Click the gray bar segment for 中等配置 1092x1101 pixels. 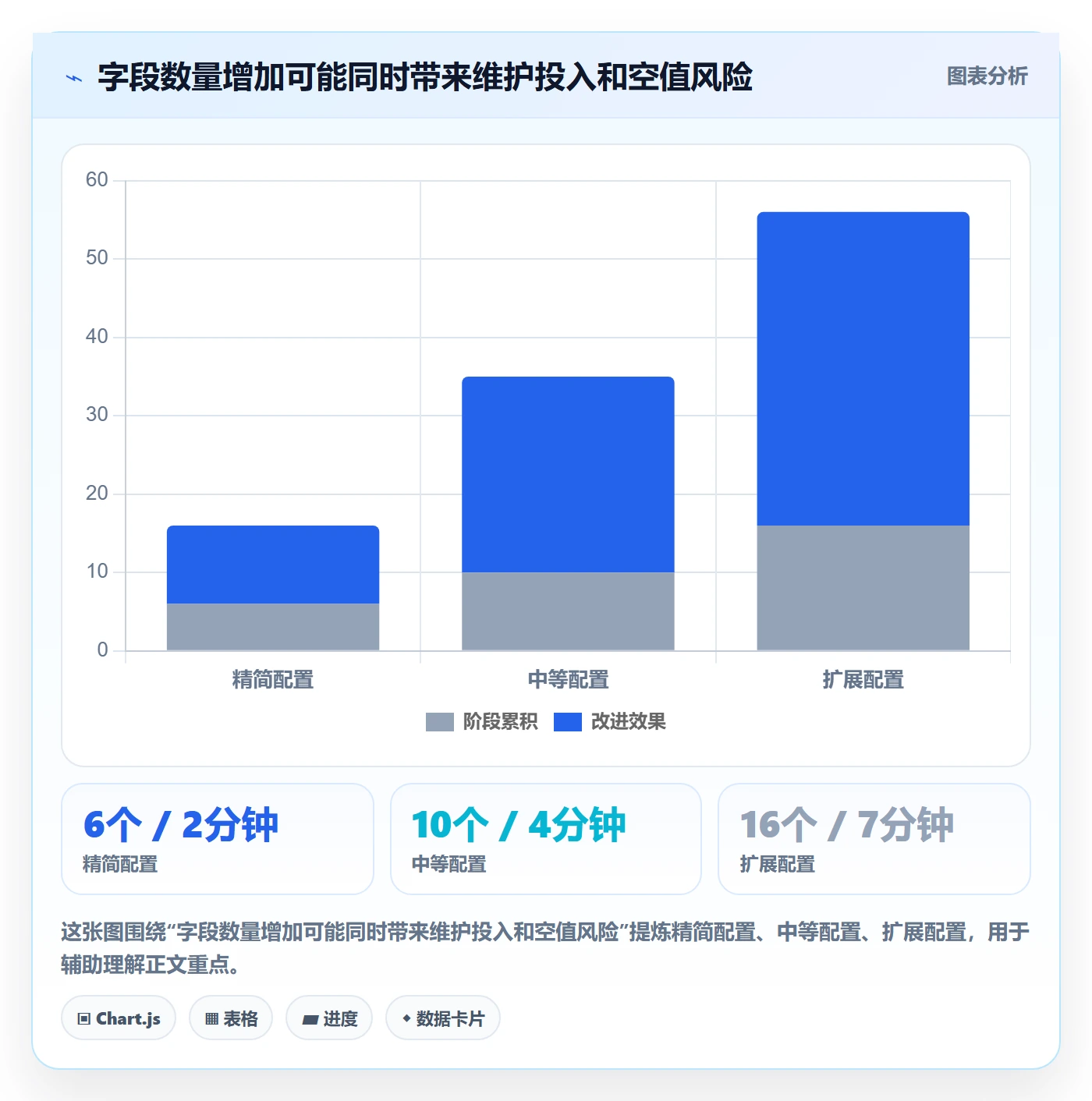(568, 611)
